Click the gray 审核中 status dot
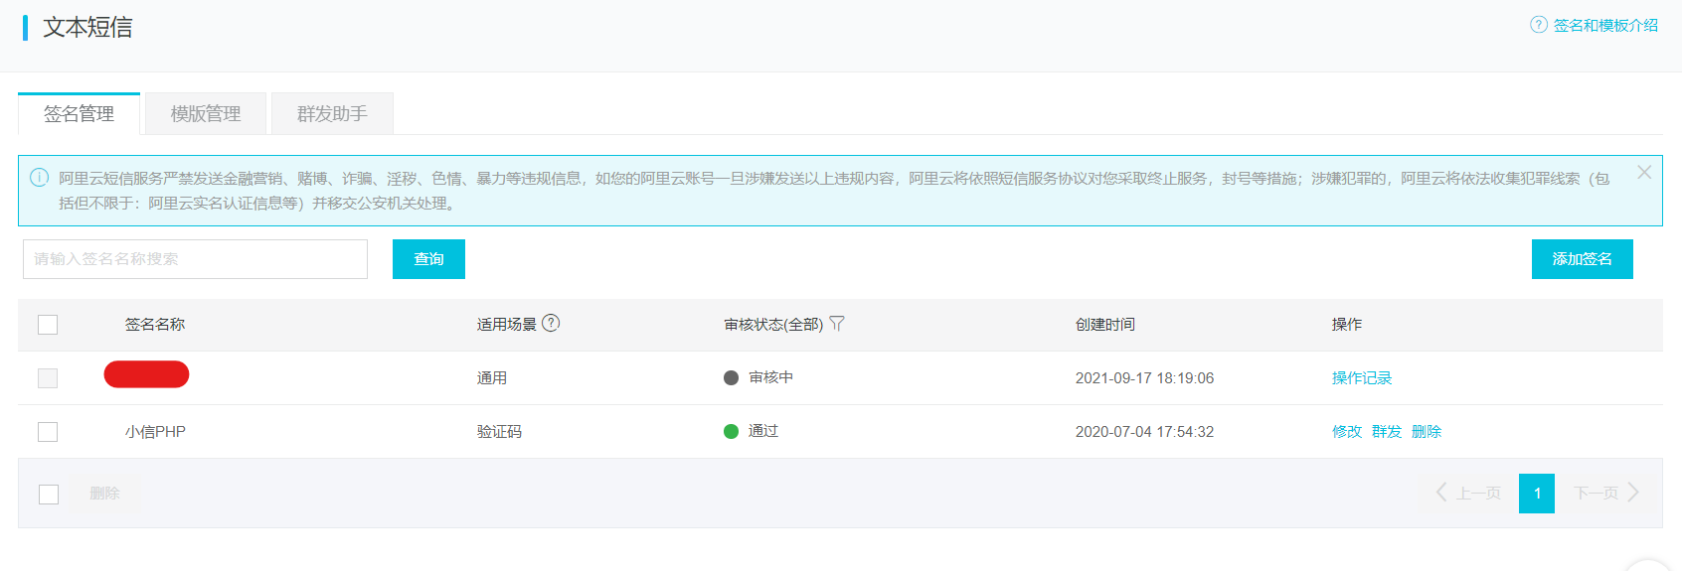This screenshot has width=1682, height=571. [731, 377]
